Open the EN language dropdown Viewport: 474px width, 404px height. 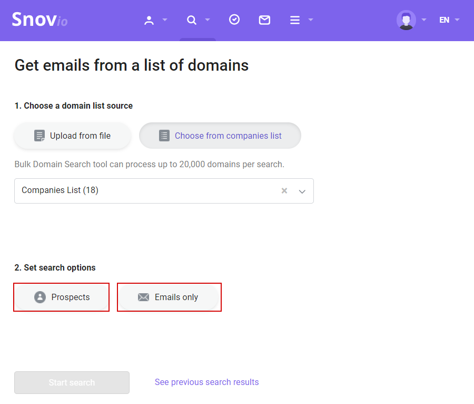point(449,20)
